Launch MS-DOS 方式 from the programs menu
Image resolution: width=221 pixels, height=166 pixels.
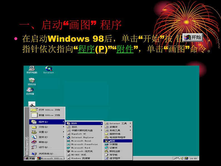pyautogui.click(x=84, y=155)
